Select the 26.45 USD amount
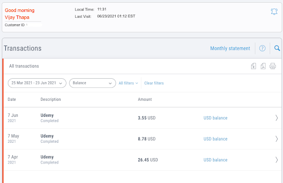 pyautogui.click(x=148, y=160)
